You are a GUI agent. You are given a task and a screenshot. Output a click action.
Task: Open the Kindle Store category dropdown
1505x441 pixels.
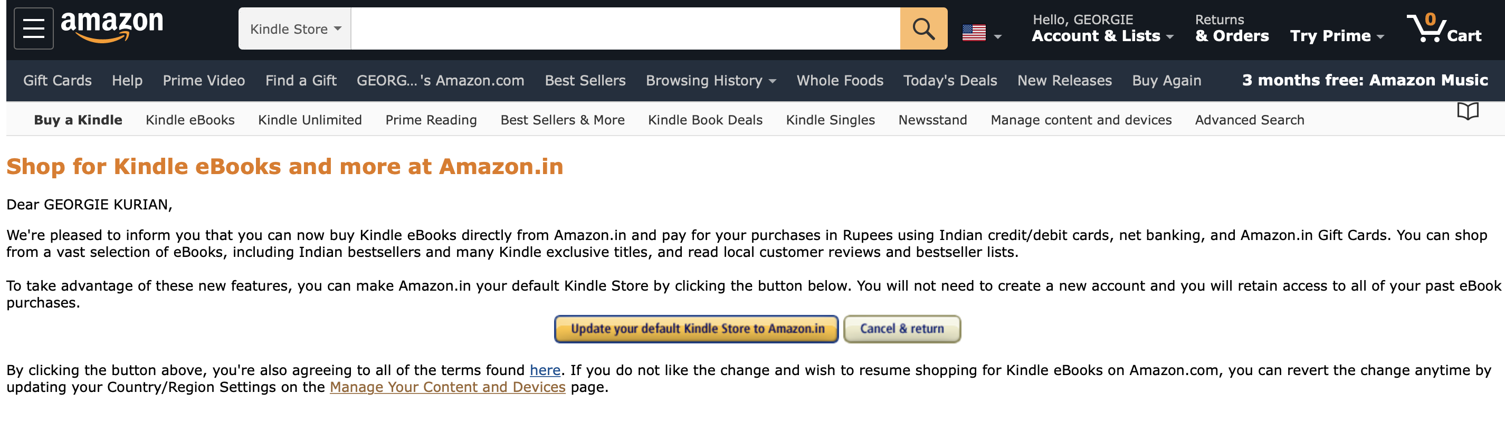[x=294, y=28]
